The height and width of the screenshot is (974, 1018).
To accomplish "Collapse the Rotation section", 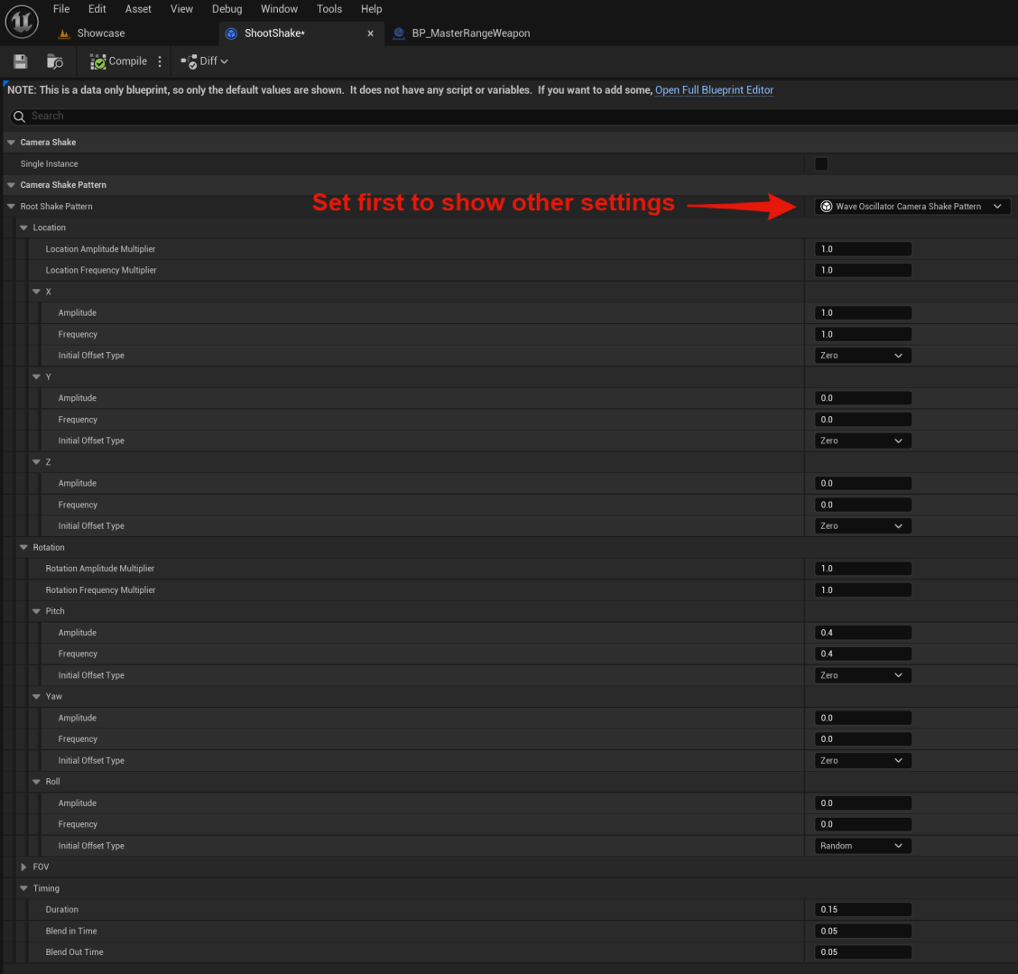I will coord(24,548).
